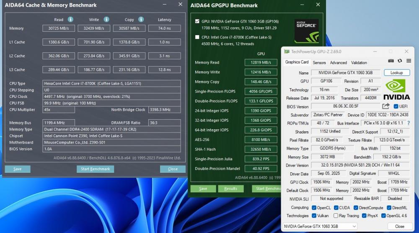Viewport: 419px width, 233px height.
Task: Click SHA-1 Hash 32650 MB/s value
Action: coord(261,149)
